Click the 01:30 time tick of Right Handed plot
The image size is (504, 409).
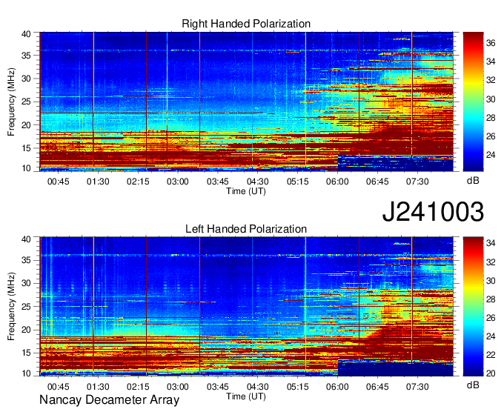98,182
